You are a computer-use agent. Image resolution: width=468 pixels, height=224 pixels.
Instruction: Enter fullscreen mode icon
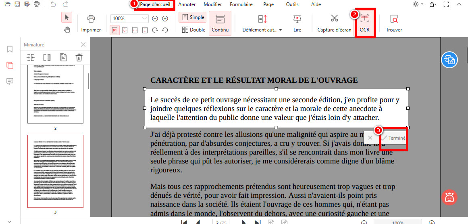[447, 4]
